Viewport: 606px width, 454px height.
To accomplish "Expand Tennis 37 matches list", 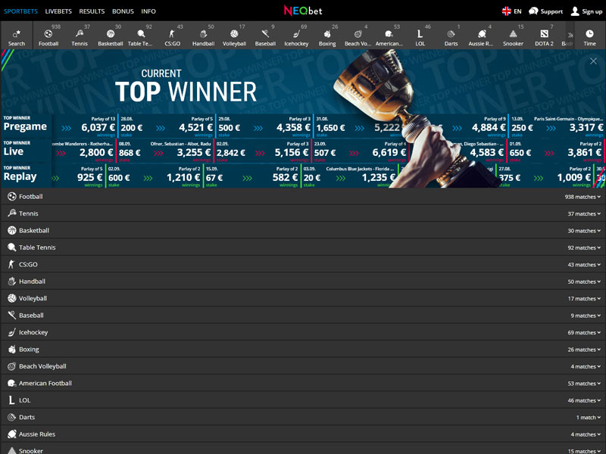I will [584, 214].
